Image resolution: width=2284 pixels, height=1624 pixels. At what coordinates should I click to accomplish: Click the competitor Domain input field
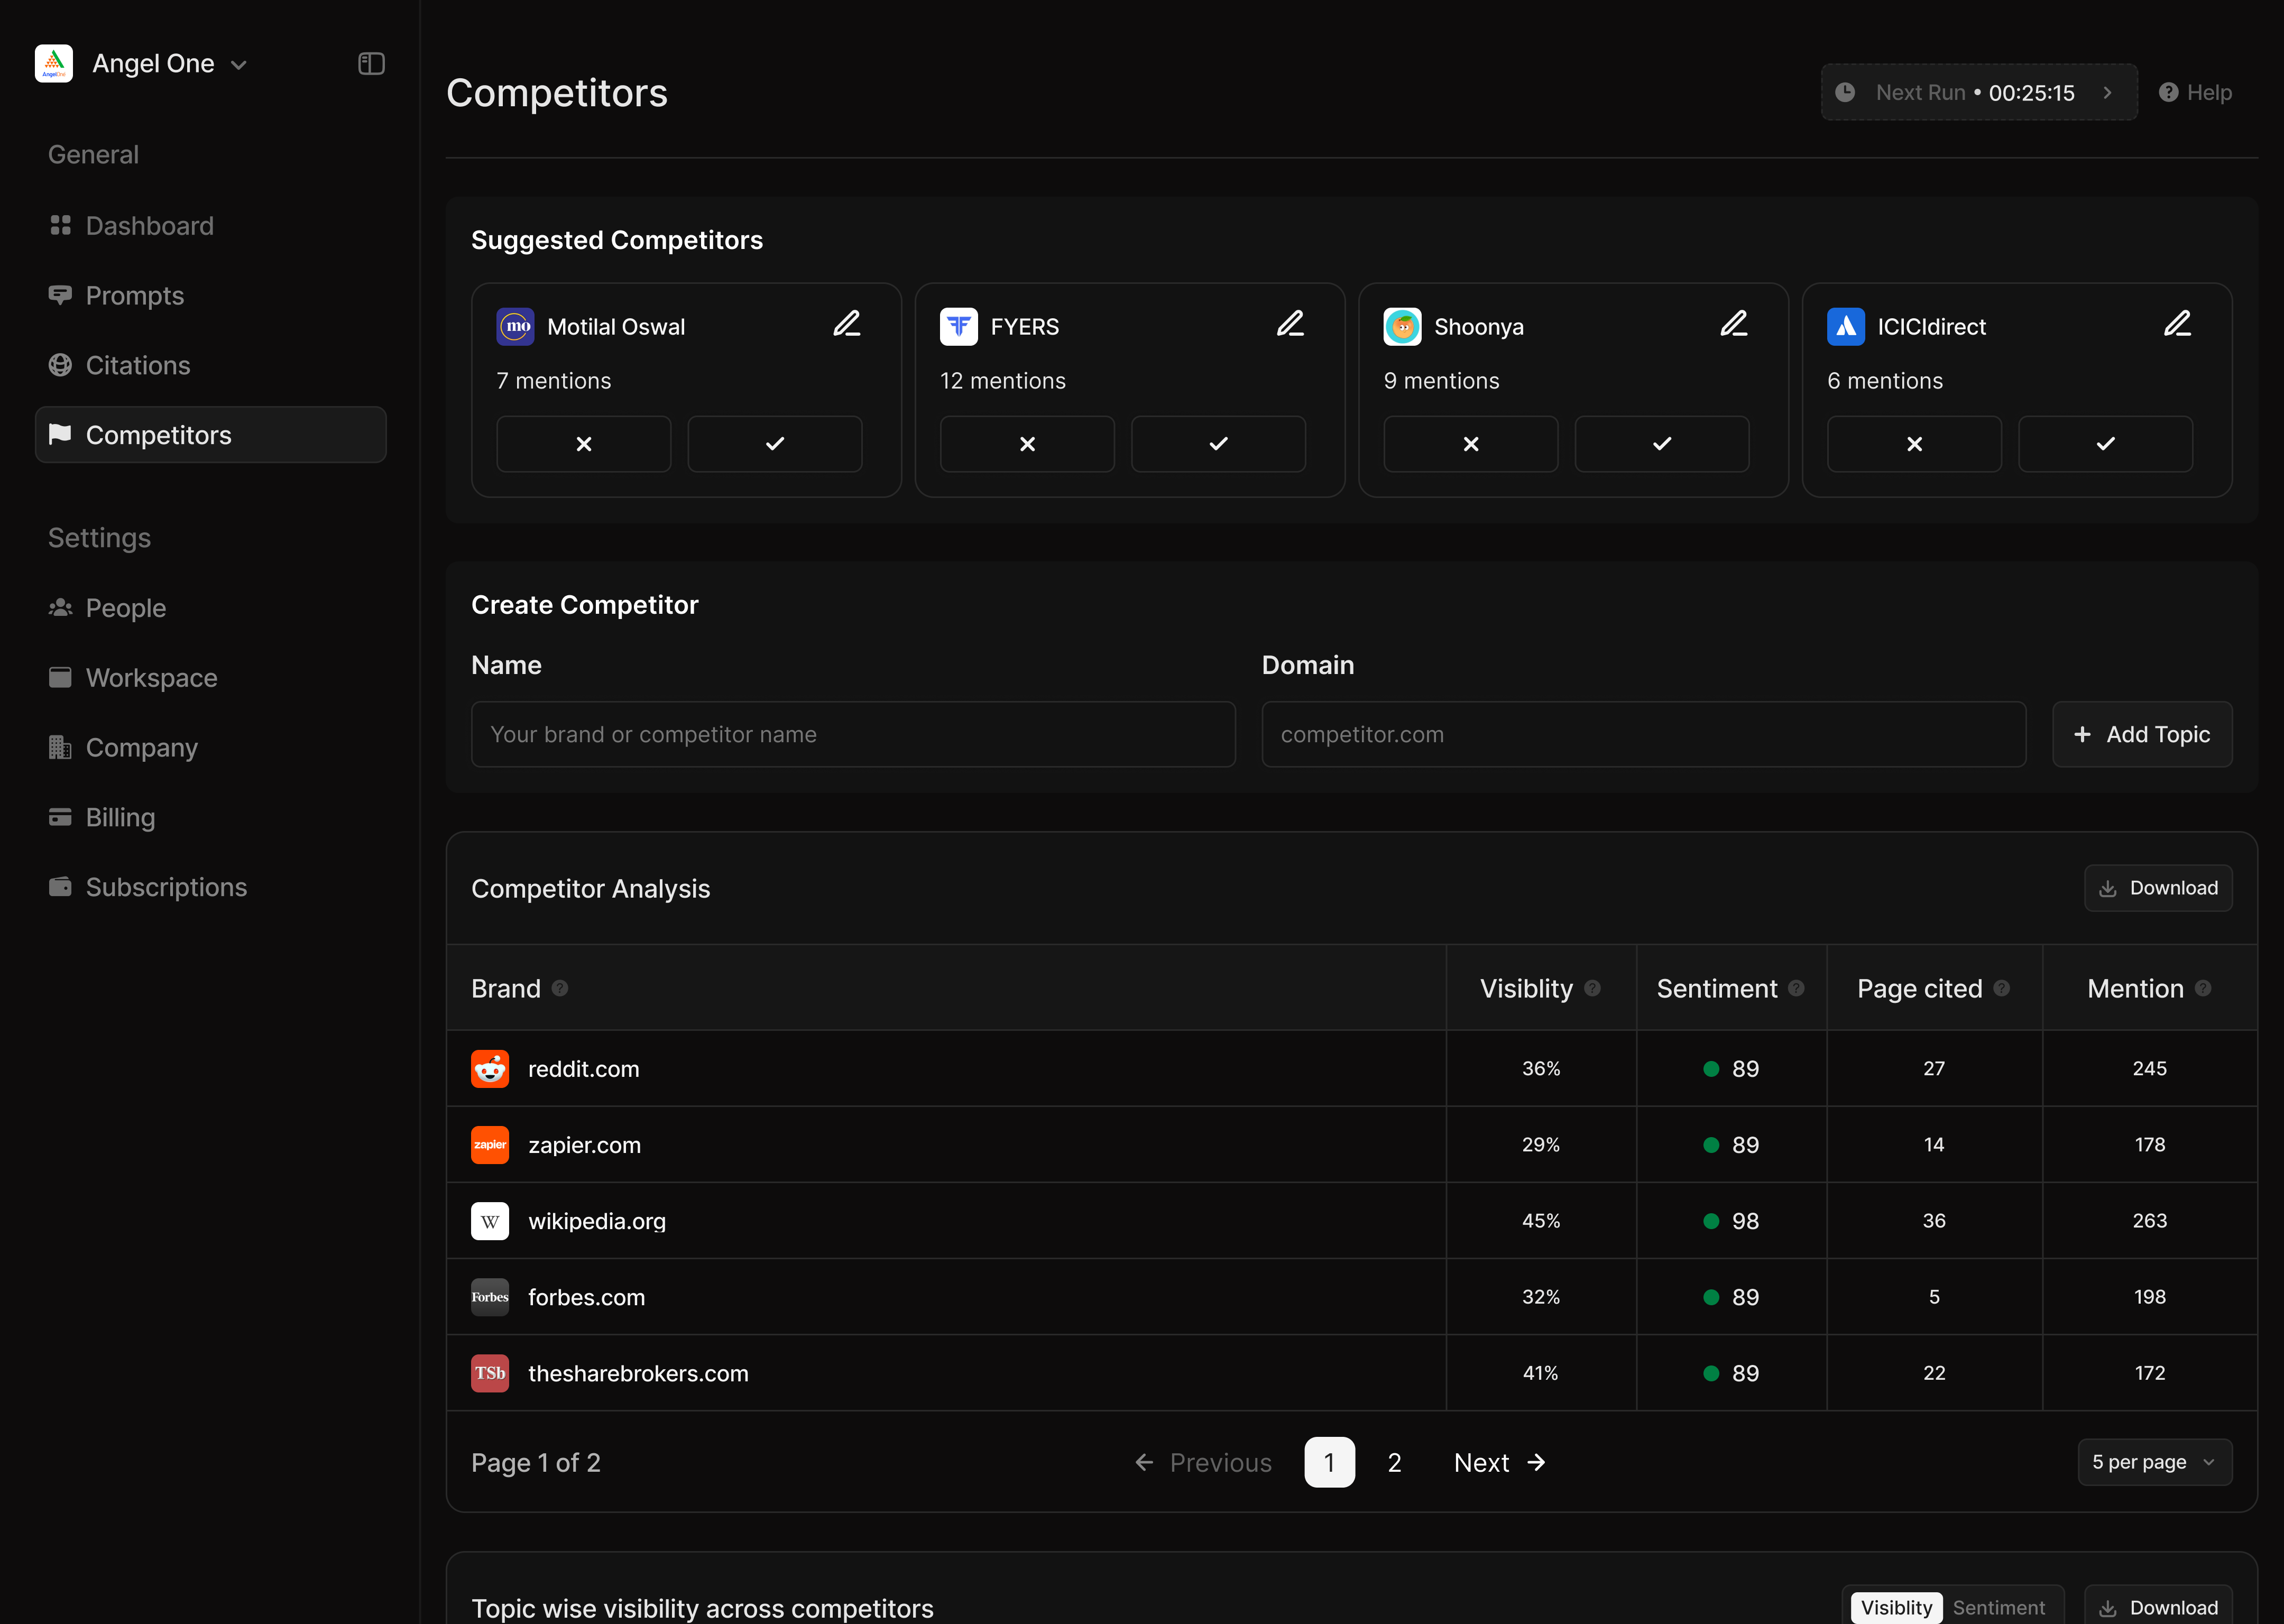[1643, 734]
